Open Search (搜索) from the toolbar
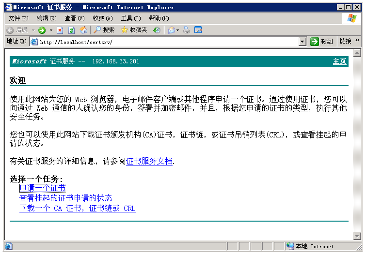This screenshot has height=255, width=366. point(104,30)
